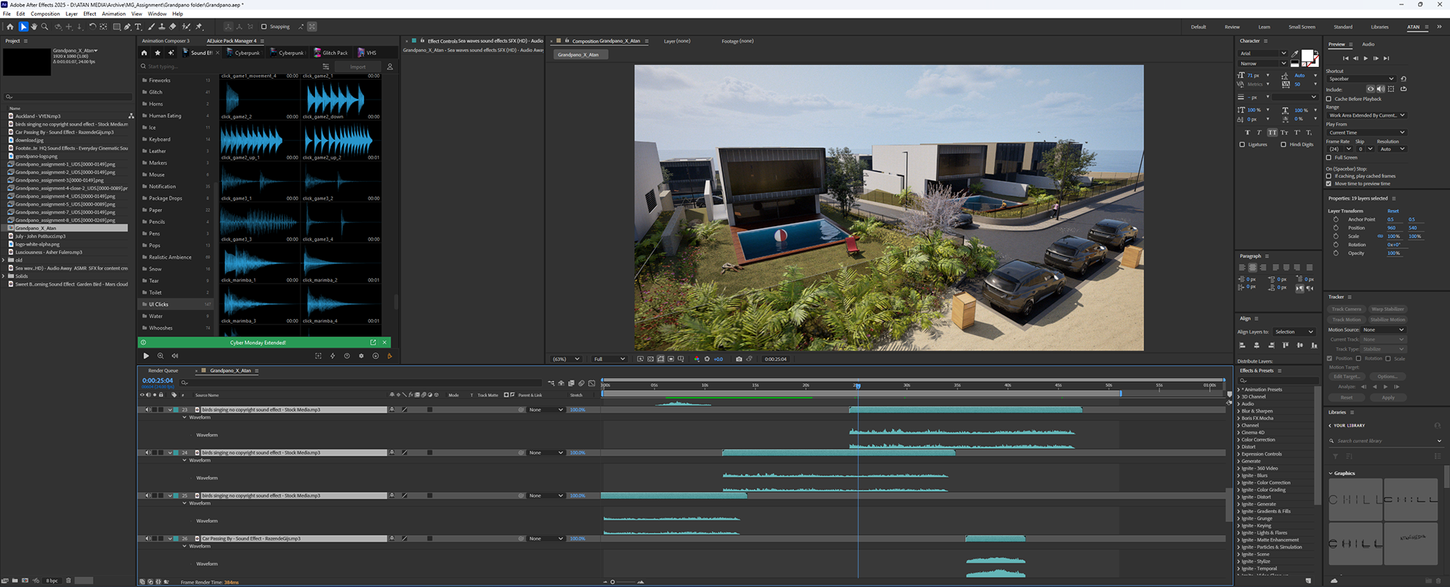Open Play From Current Time dropdown
This screenshot has width=1450, height=587.
point(1367,133)
